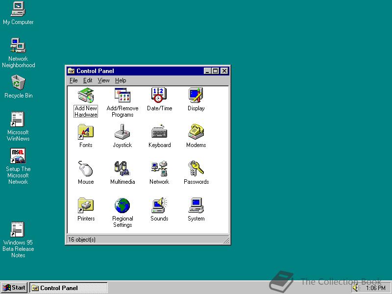
Task: Select the Joystick icon
Action: (122, 132)
